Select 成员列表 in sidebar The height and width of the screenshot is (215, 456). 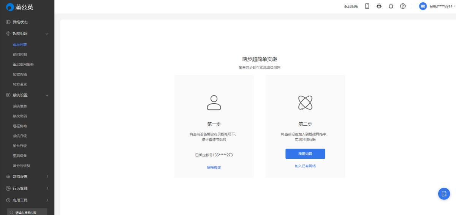tap(20, 44)
